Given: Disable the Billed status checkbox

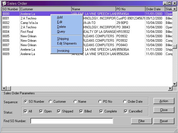Looking at the screenshot, I should tap(81, 111).
